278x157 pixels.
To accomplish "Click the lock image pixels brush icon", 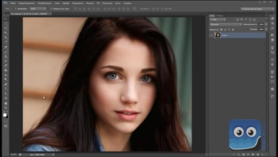I will click(225, 29).
